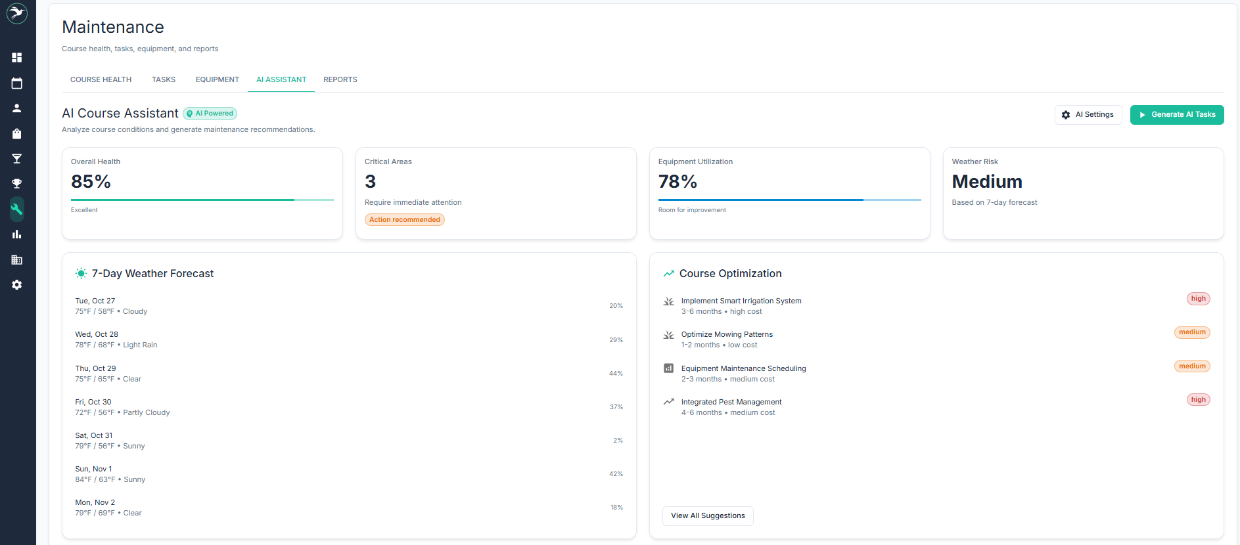Click the Room for improvement label

[692, 210]
